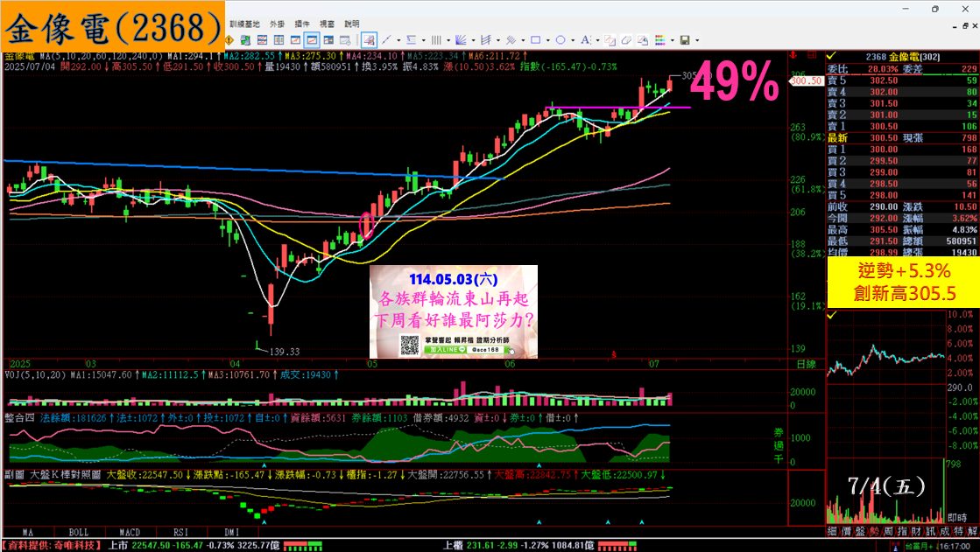This screenshot has width=980, height=552.
Task: Open the 外掛 menu
Action: [x=278, y=24]
